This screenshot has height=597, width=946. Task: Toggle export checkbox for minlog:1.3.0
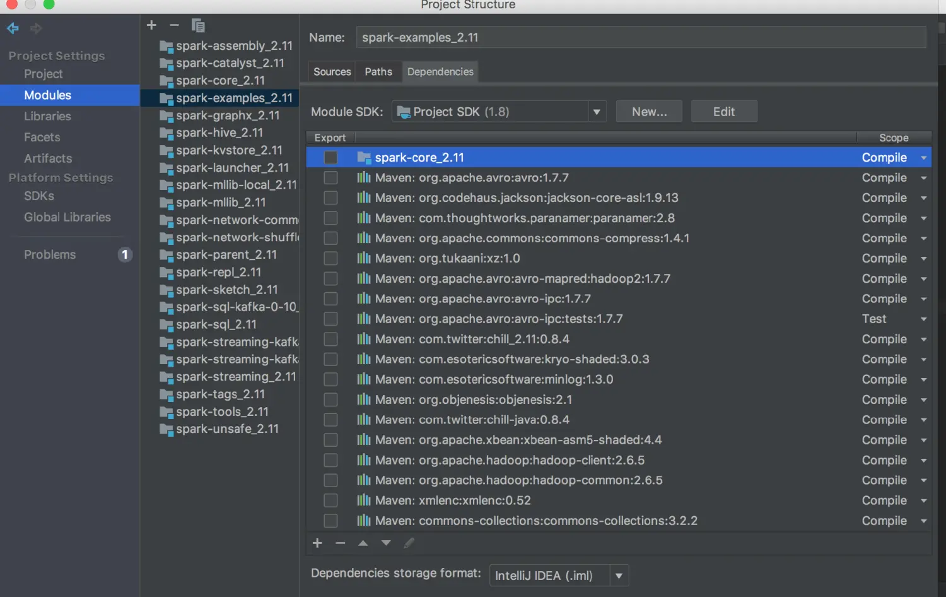(x=330, y=379)
